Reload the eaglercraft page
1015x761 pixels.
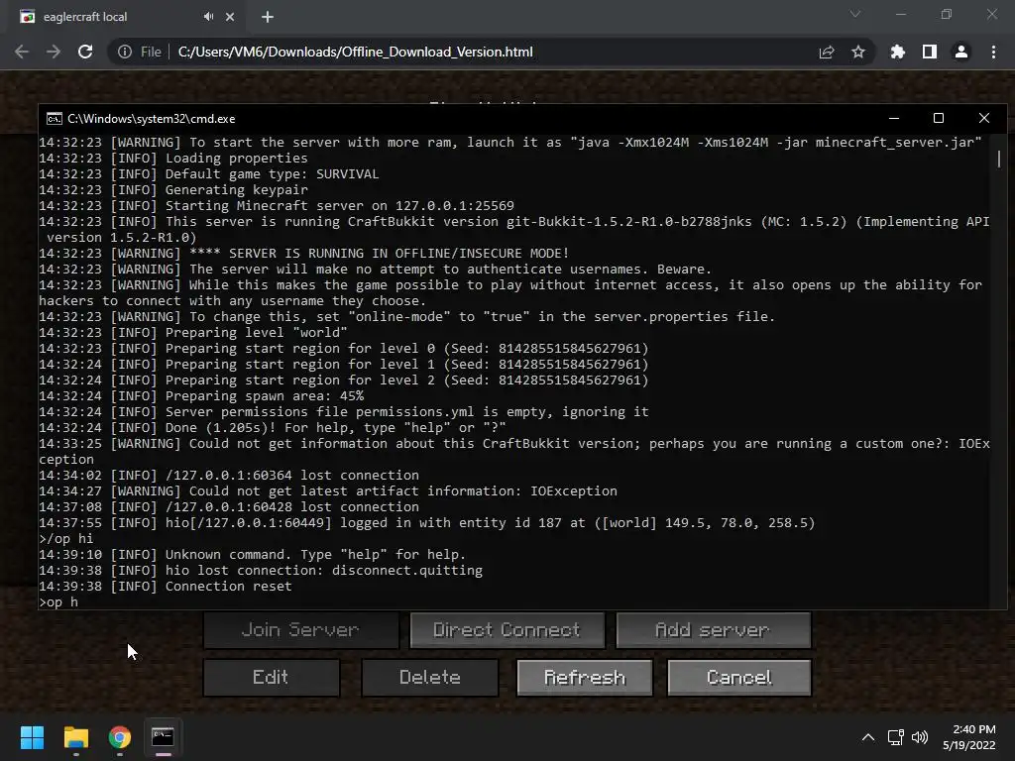pos(85,52)
